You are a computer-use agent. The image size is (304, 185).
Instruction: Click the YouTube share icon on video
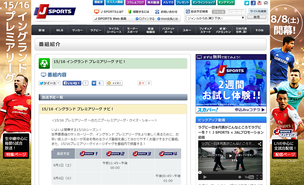[259, 144]
